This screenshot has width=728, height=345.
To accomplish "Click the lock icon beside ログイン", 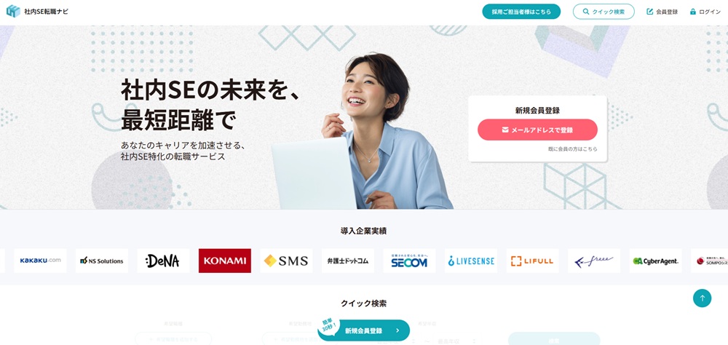I will coord(693,12).
